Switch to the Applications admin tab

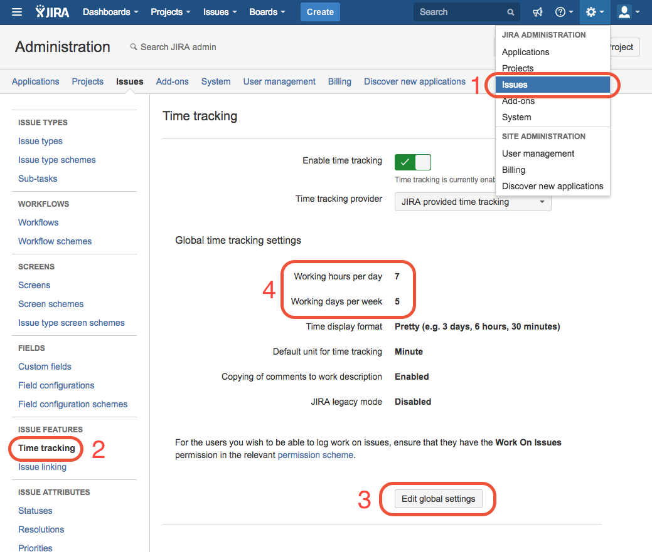click(x=35, y=81)
